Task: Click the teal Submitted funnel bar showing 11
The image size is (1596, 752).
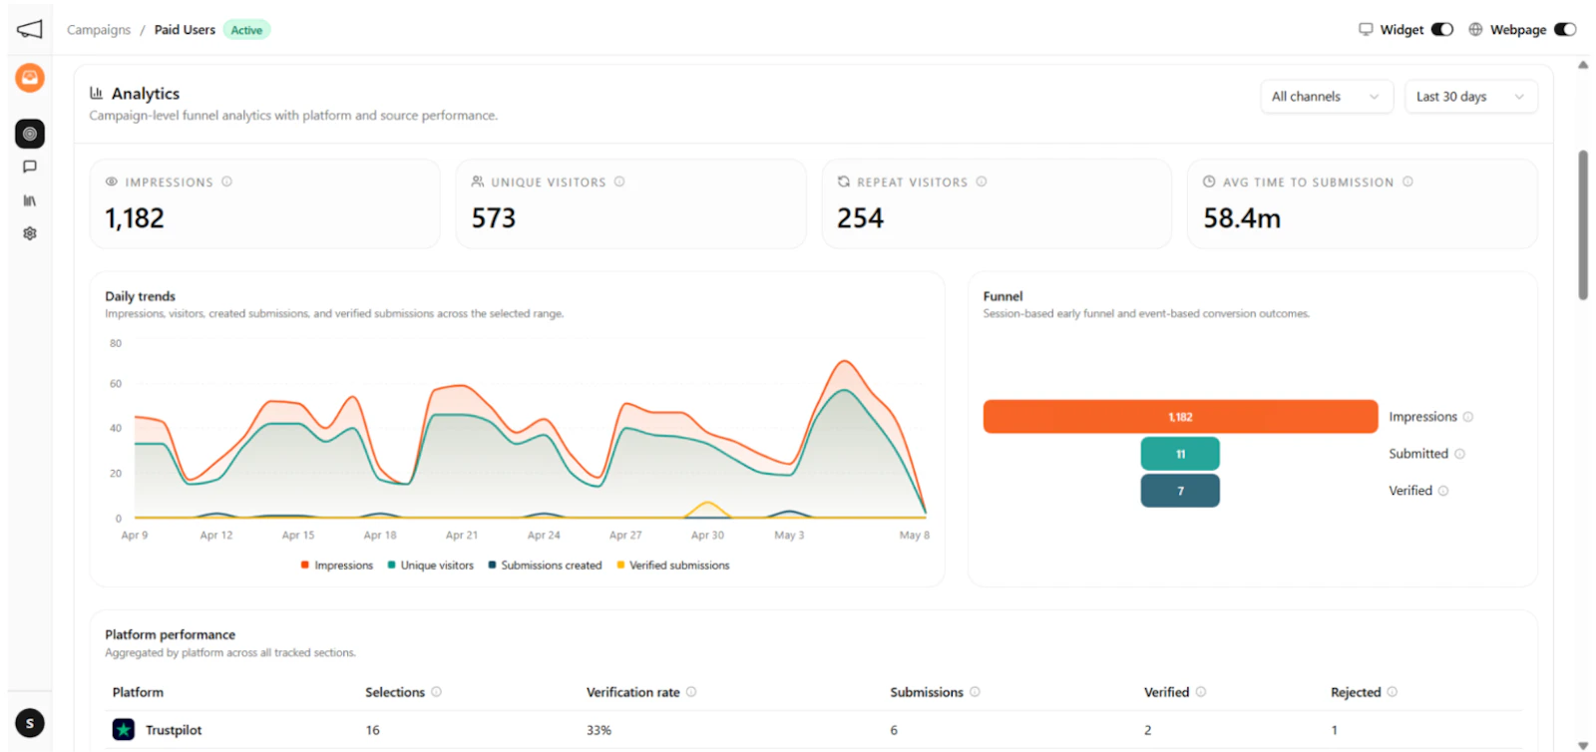Action: point(1180,454)
